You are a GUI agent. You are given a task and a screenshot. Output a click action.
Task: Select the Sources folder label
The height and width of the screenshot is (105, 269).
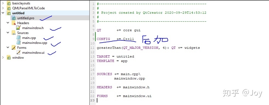[23, 33]
